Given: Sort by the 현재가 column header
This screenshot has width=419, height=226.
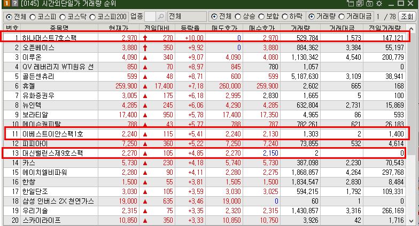Looking at the screenshot, I should (119, 28).
